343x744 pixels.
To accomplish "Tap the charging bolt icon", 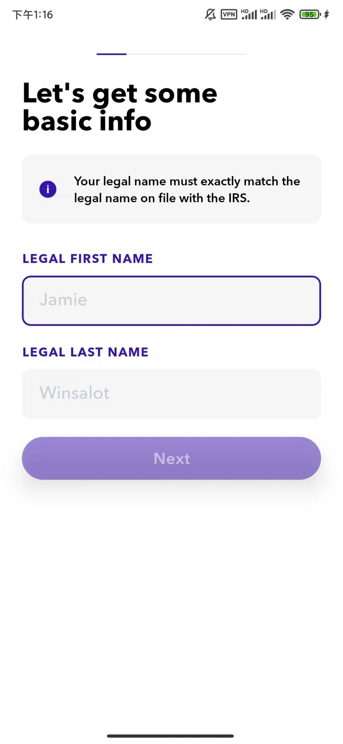I will [x=327, y=15].
